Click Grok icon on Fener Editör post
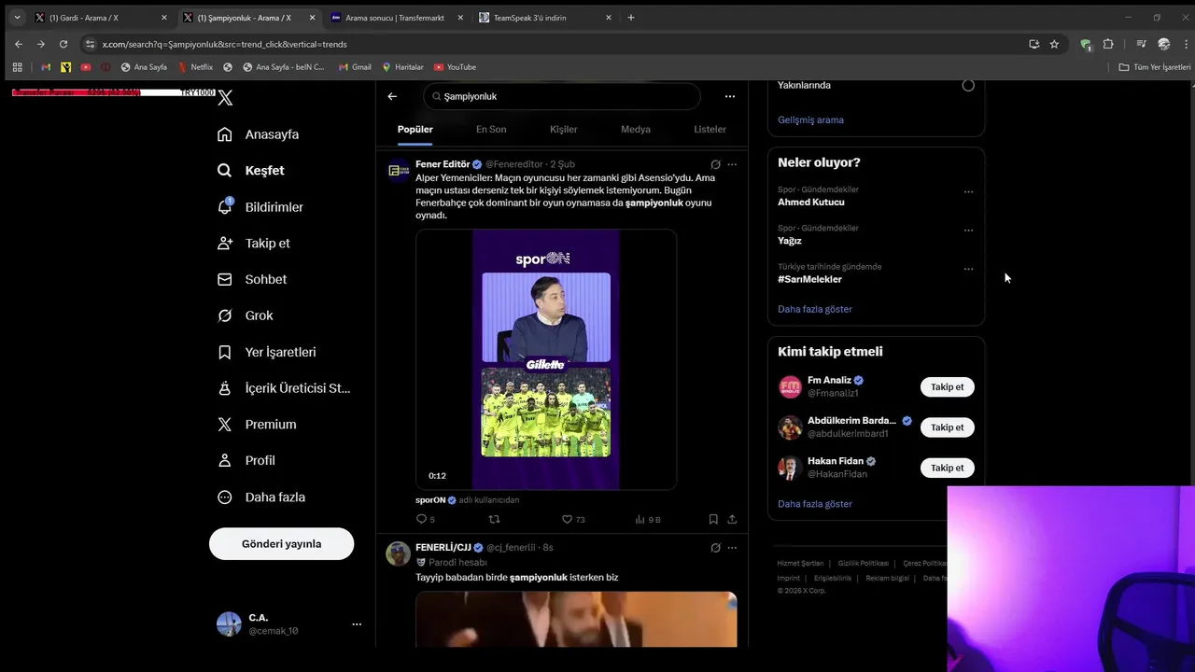This screenshot has height=672, width=1195. click(x=715, y=164)
